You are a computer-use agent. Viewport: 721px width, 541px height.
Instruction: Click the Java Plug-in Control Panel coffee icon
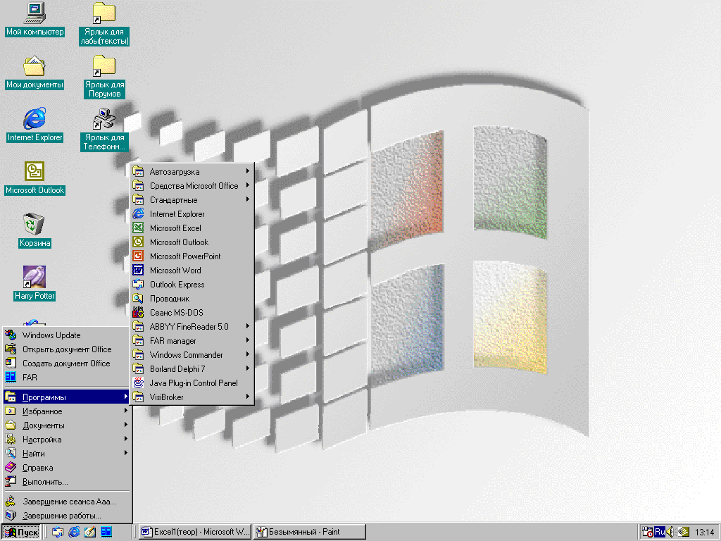(138, 383)
